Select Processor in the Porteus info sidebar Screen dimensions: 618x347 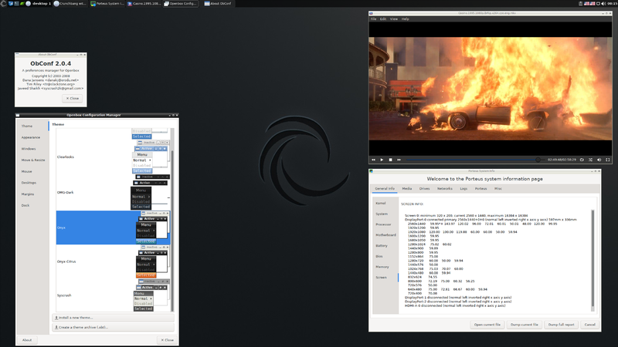tap(383, 224)
